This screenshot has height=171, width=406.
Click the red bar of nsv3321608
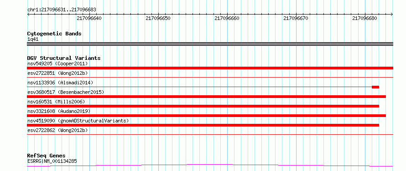click(206, 116)
